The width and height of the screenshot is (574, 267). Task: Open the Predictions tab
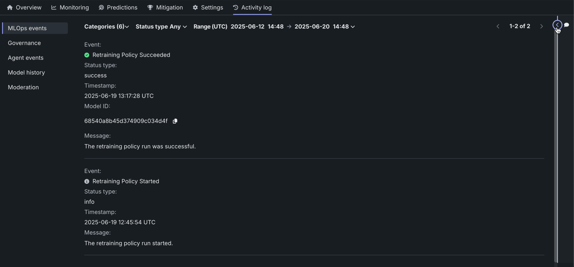(118, 7)
